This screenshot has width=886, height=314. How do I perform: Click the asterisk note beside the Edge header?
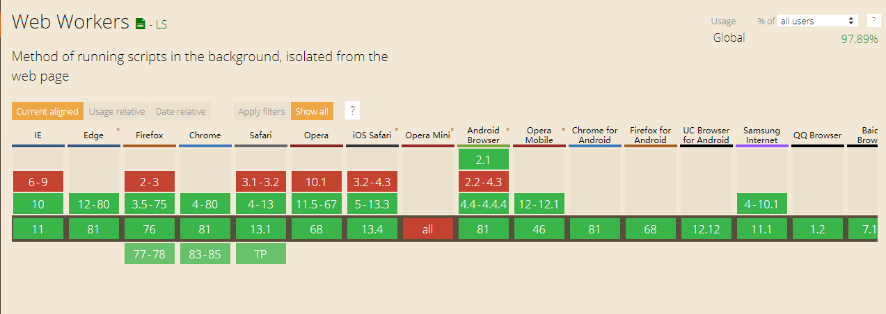coord(118,130)
